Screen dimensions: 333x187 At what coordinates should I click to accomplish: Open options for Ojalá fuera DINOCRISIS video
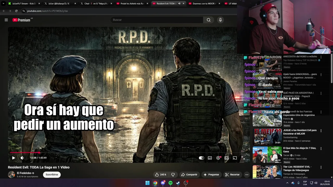(321, 75)
